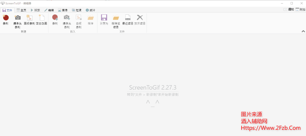306x136 pixels.
Task: Insert media in the 插入 group
Action: [91, 20]
